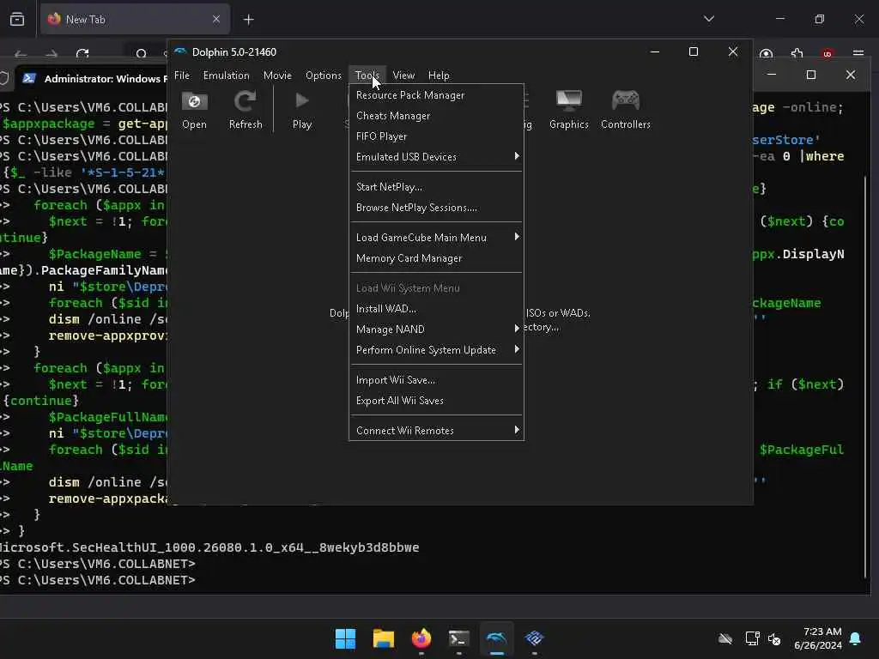Image resolution: width=879 pixels, height=659 pixels.
Task: Click the Play toolbar button
Action: pos(301,110)
